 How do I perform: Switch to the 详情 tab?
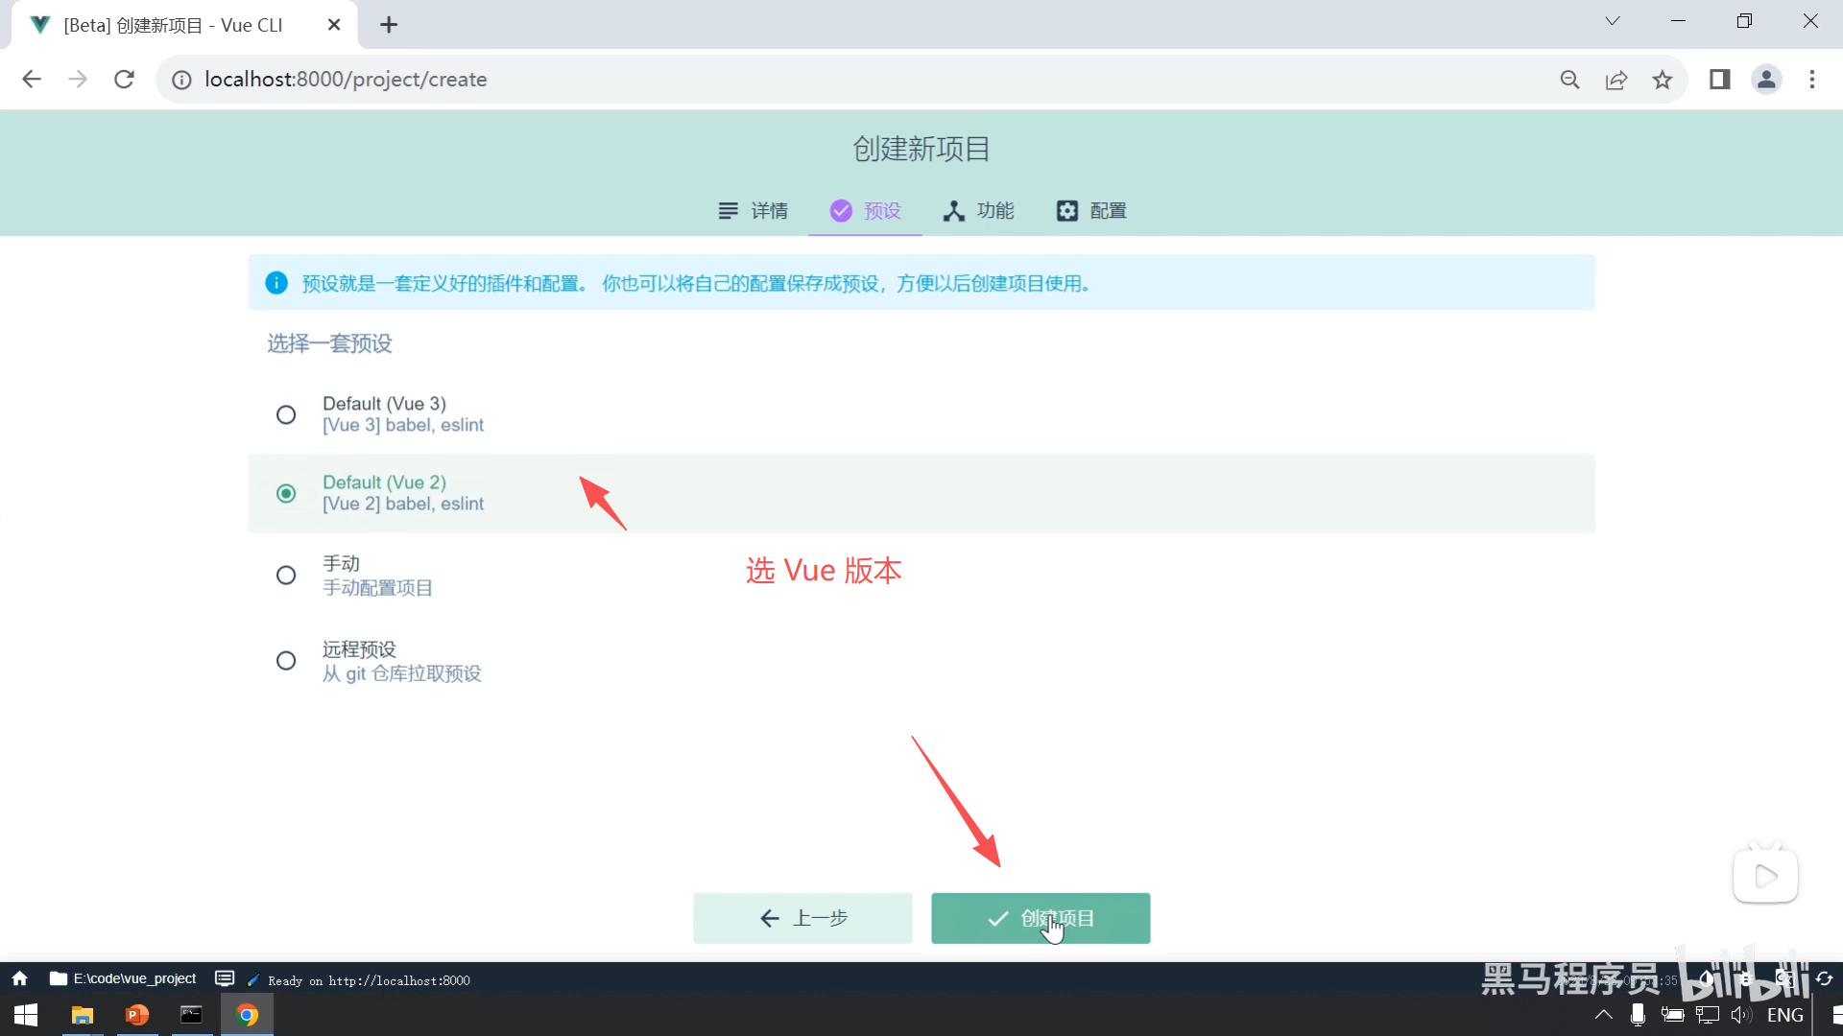754,211
